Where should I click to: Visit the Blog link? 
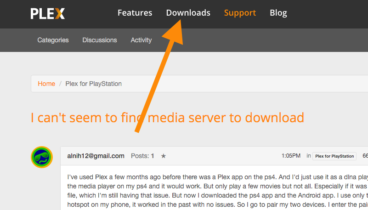click(278, 13)
